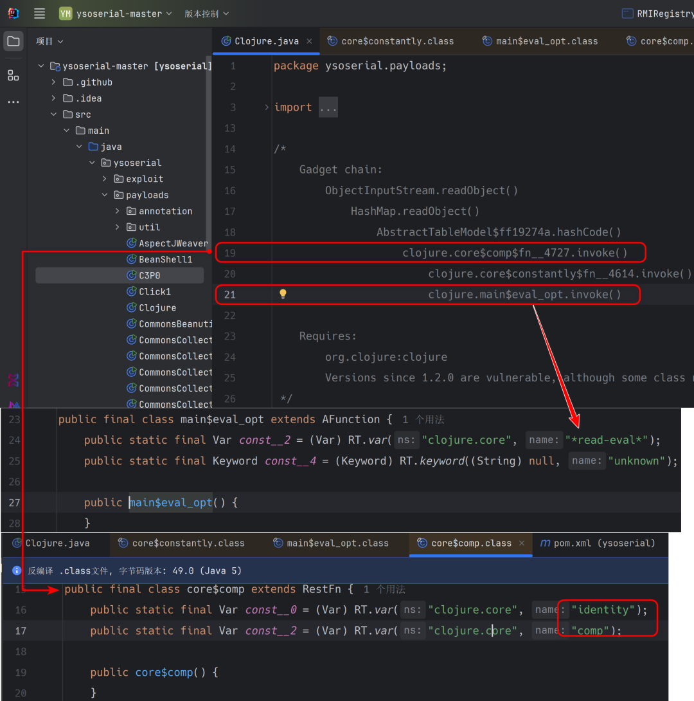Select the Clojure class in tree

pos(152,307)
